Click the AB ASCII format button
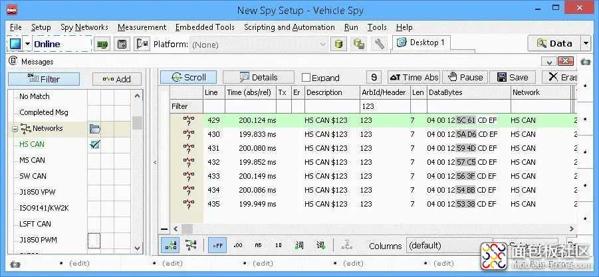This screenshot has width=599, height=277. tap(258, 245)
